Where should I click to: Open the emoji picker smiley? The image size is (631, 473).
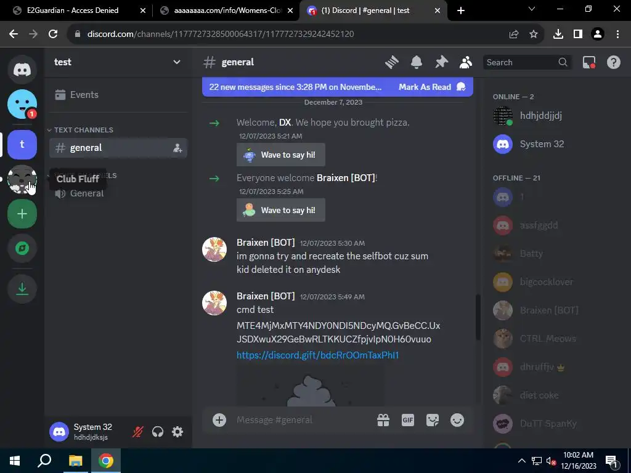pos(457,420)
